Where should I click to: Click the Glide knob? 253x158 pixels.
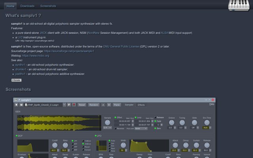coord(194,122)
